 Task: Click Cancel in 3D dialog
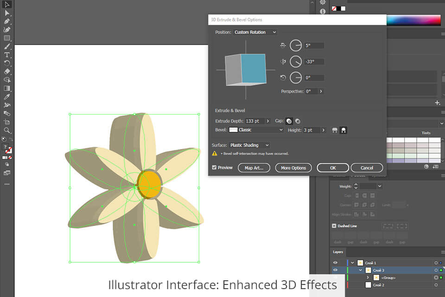(367, 168)
